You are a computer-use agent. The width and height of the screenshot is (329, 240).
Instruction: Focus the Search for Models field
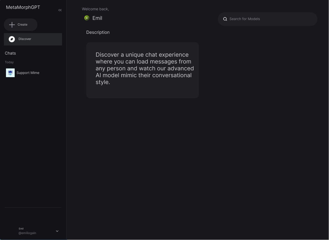[270, 19]
